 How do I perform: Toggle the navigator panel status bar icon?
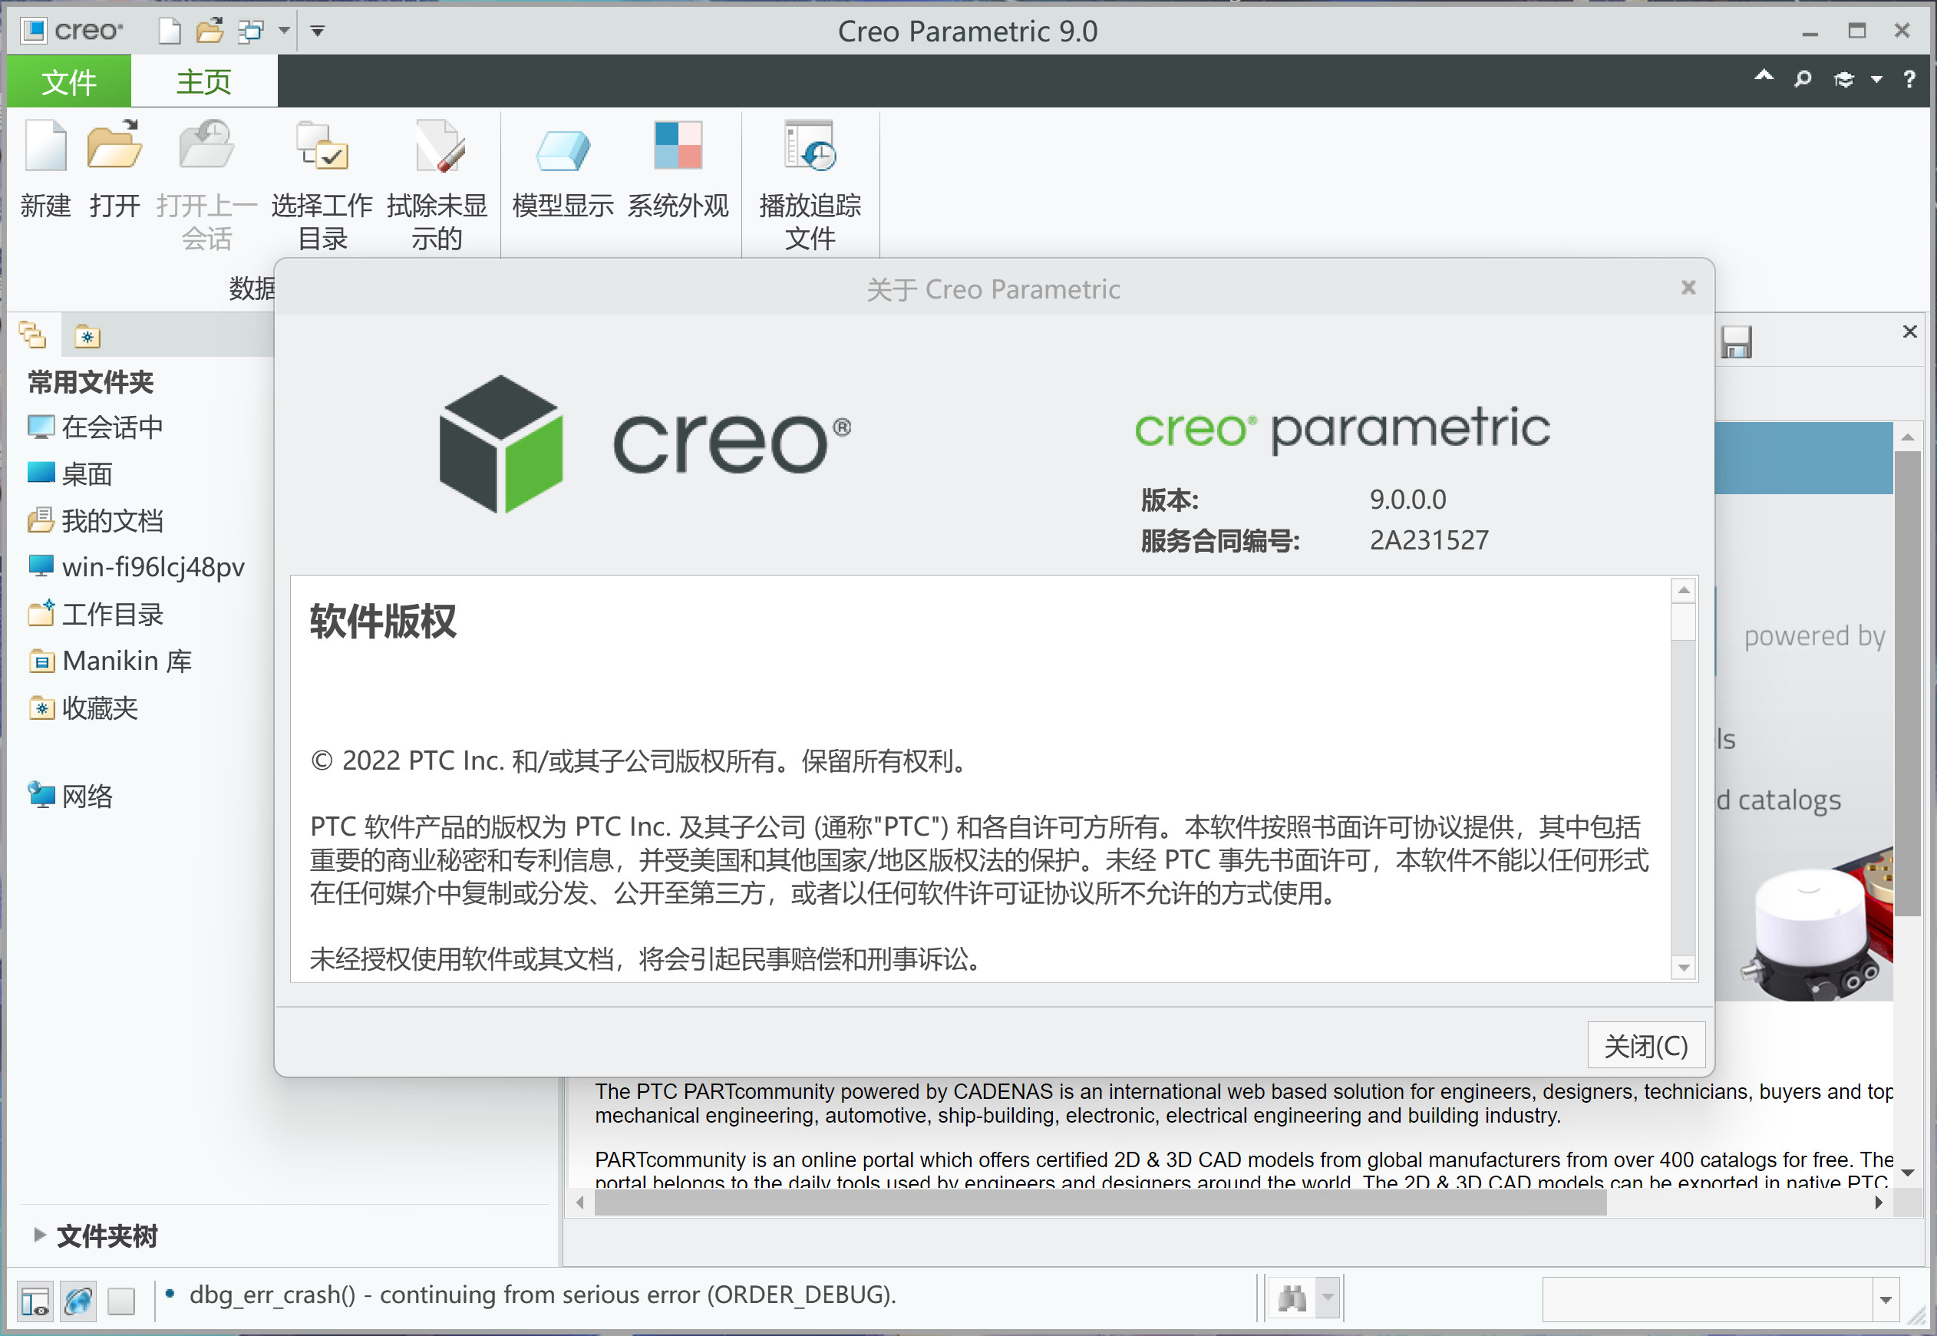click(35, 1300)
